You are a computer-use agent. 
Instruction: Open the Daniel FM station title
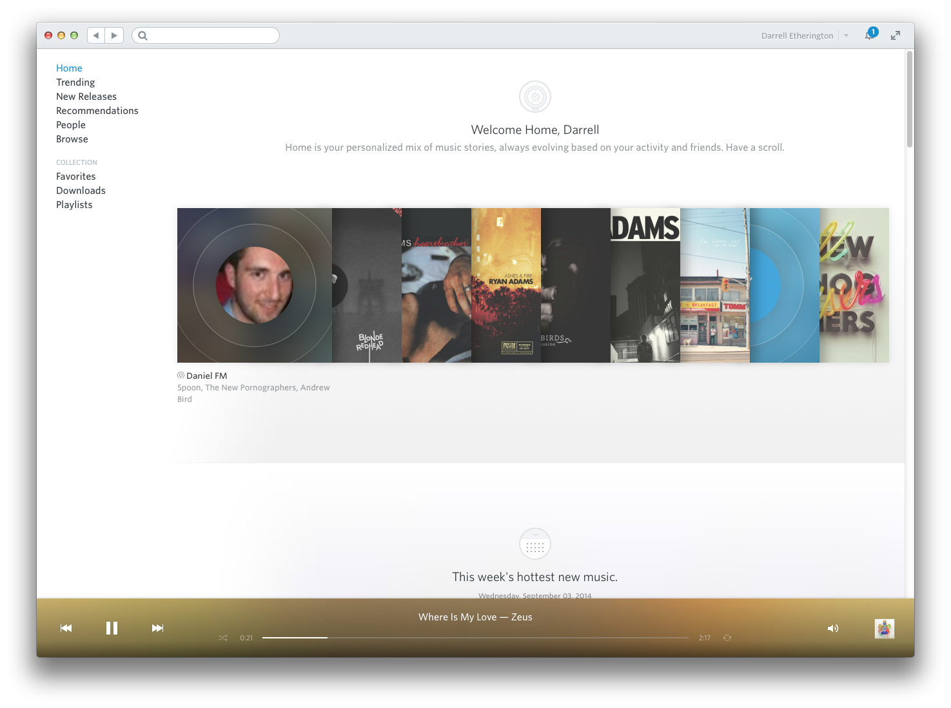coord(206,376)
